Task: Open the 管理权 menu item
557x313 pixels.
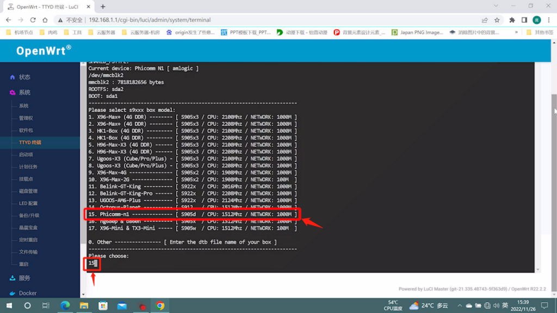Action: pyautogui.click(x=26, y=118)
